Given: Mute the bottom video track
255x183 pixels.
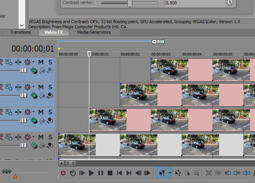Looking at the screenshot, I should pos(41,137).
